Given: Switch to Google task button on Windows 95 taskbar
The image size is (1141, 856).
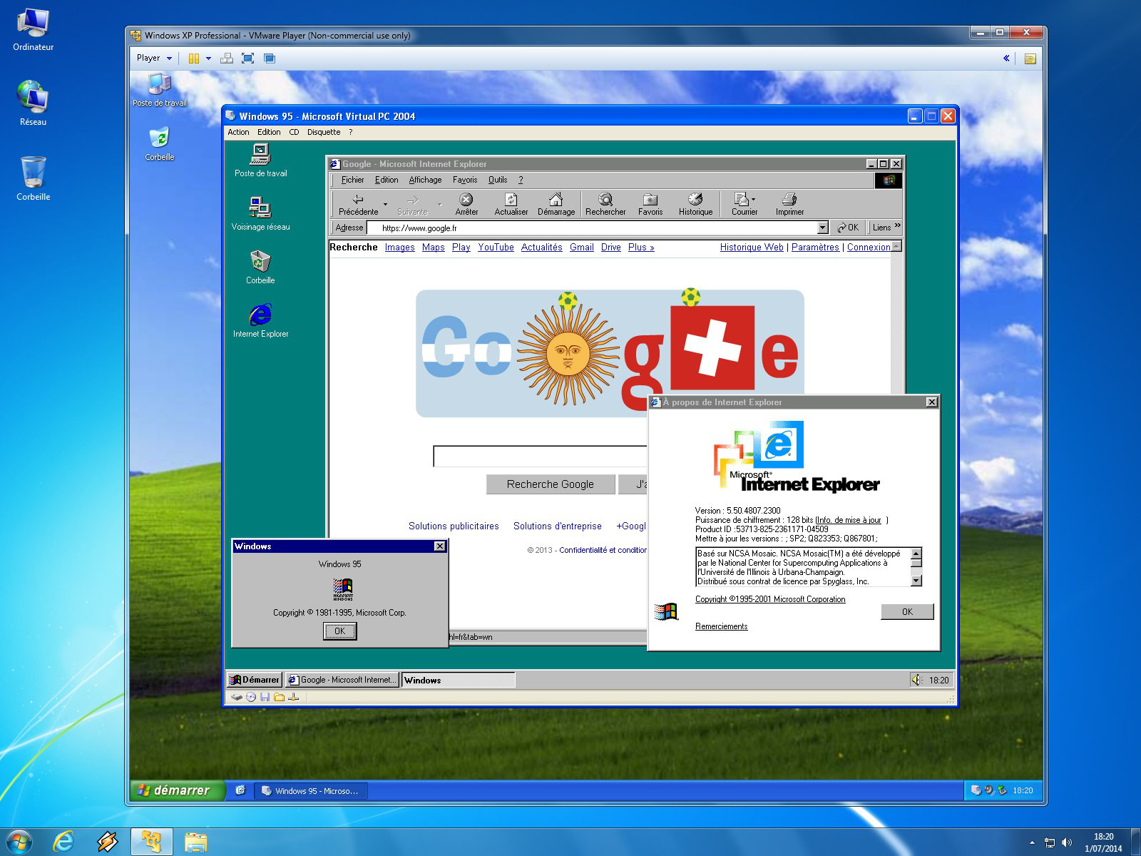Looking at the screenshot, I should 342,680.
